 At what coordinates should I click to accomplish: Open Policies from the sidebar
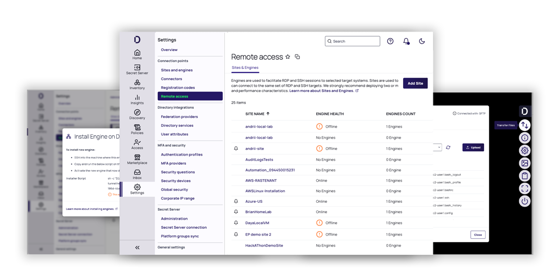click(x=137, y=130)
